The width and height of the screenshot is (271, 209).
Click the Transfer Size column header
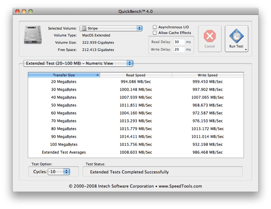tap(63, 75)
